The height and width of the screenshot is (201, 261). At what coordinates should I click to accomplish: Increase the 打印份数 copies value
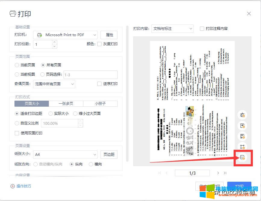tap(54, 42)
